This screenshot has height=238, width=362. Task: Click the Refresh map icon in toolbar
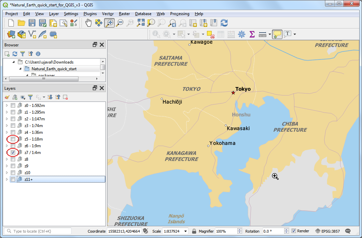[224, 23]
